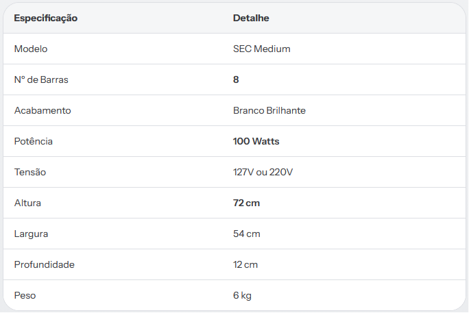The image size is (469, 313).
Task: Select the Profundidade row label
Action: point(45,264)
